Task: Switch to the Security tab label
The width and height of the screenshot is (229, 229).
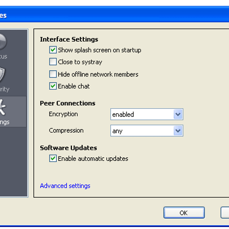Action: point(5,90)
